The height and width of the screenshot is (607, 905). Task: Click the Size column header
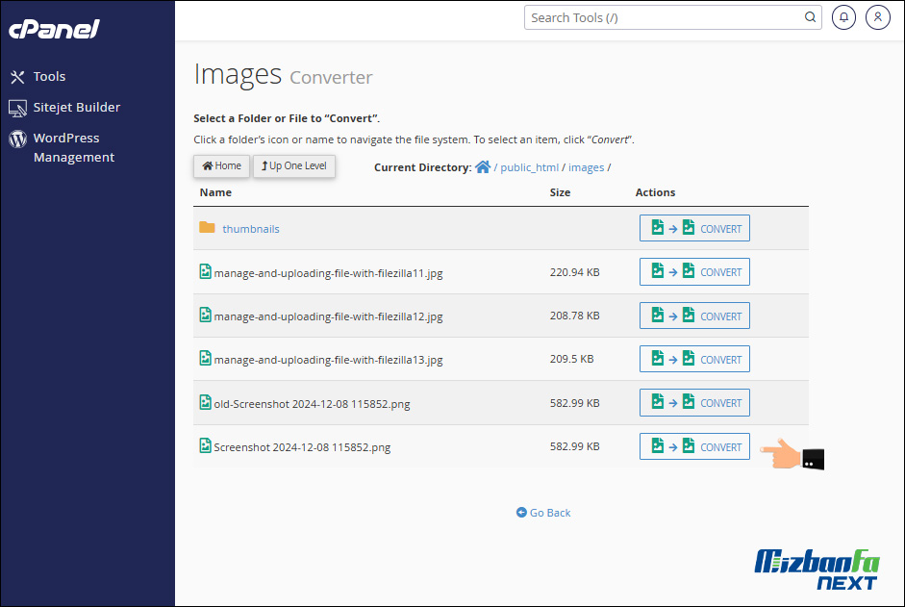(x=560, y=192)
